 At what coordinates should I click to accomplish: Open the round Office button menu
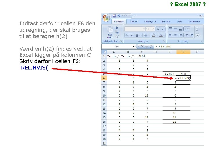coord(106,18)
